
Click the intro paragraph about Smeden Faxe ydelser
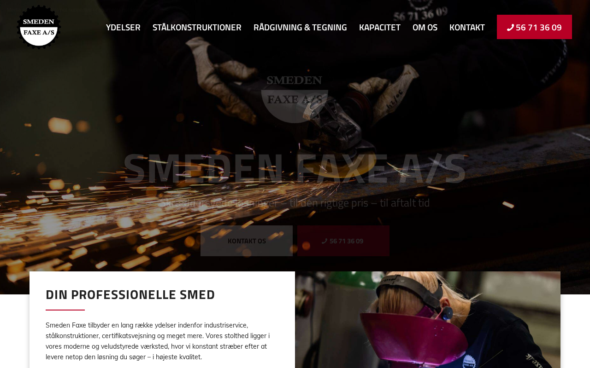coord(158,341)
